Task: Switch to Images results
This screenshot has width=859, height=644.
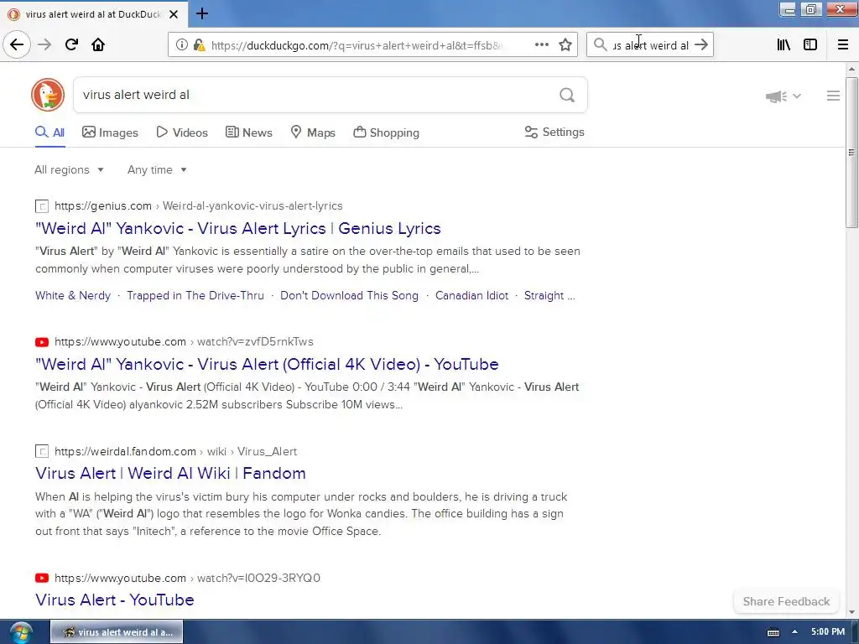Action: 110,132
